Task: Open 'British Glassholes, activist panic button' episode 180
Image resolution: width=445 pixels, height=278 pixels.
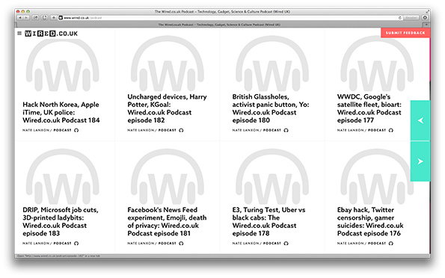Action: [x=271, y=108]
